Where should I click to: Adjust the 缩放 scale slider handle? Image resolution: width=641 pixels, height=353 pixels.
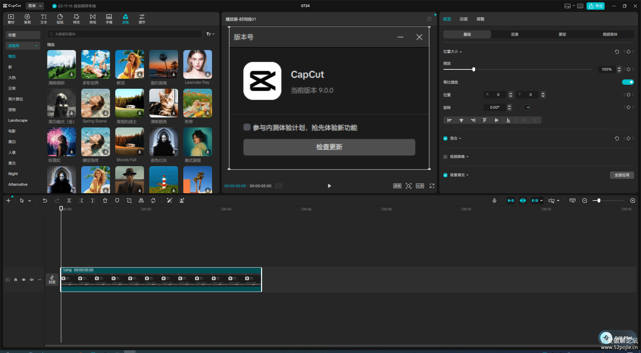click(x=473, y=69)
